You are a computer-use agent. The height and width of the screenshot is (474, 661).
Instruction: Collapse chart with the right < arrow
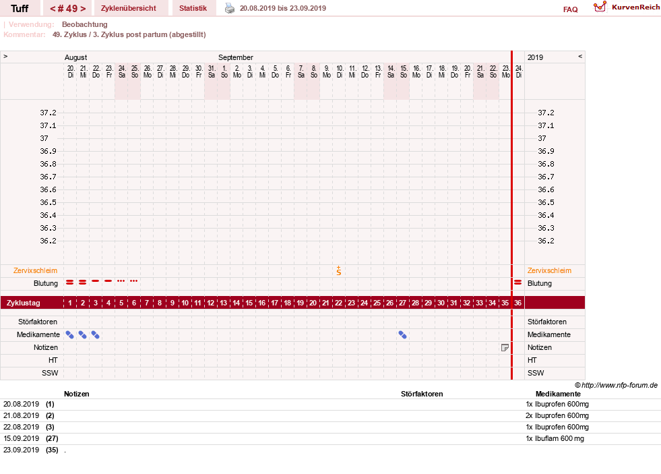click(580, 56)
